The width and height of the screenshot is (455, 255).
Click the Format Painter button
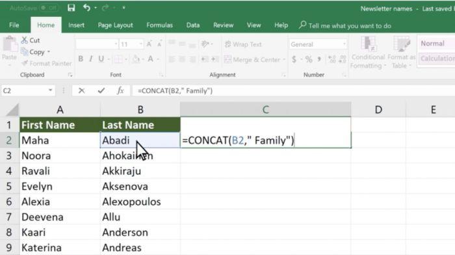click(x=46, y=63)
